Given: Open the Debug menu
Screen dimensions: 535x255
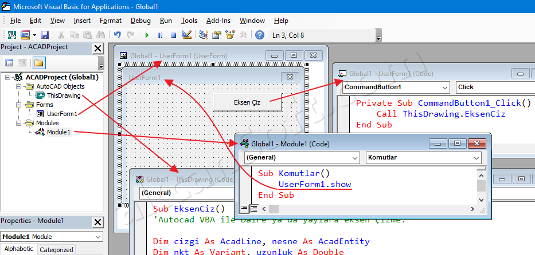Looking at the screenshot, I should coord(140,21).
